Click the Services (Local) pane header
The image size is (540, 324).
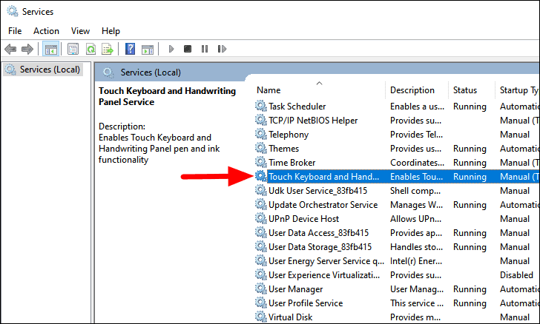coord(150,72)
